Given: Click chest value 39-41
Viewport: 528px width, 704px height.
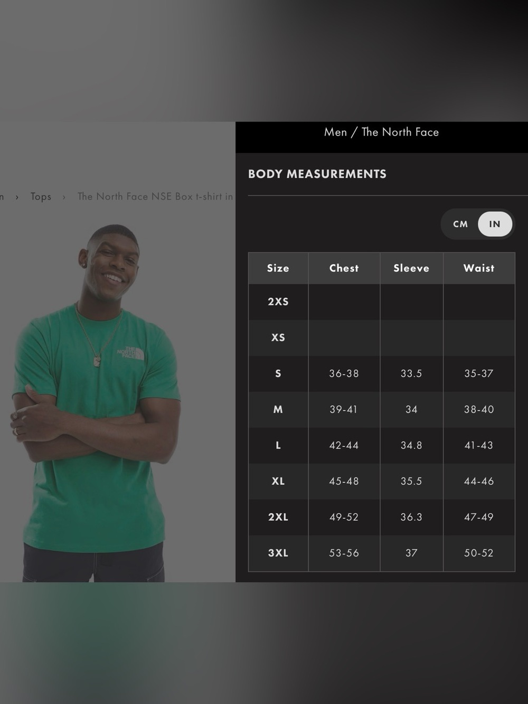Looking at the screenshot, I should point(344,409).
